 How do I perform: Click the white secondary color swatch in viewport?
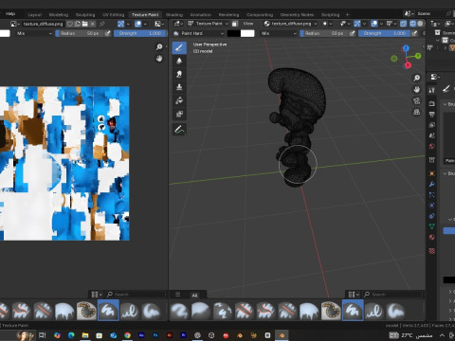point(247,33)
